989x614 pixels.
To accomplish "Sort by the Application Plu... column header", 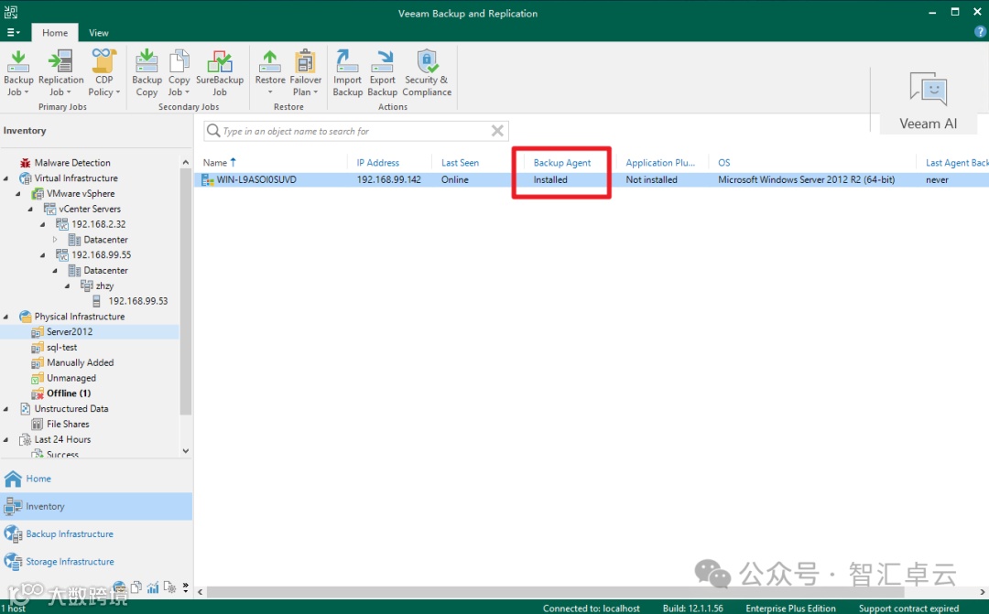I will tap(660, 163).
